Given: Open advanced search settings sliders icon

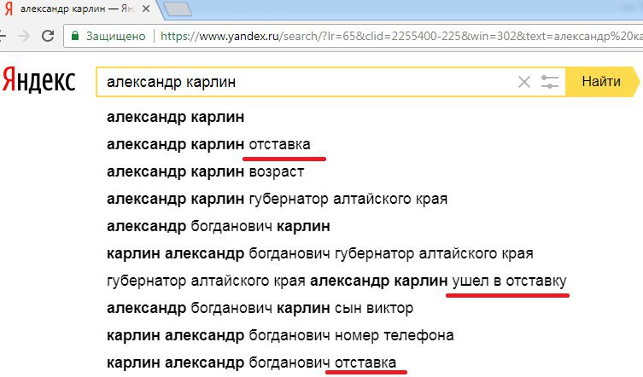Looking at the screenshot, I should 550,82.
